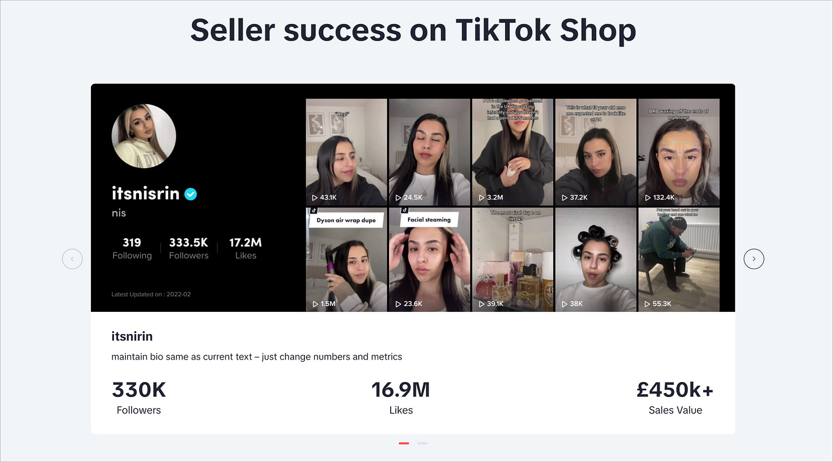
Task: Open the most viral dupe perfume video
Action: coord(513,259)
